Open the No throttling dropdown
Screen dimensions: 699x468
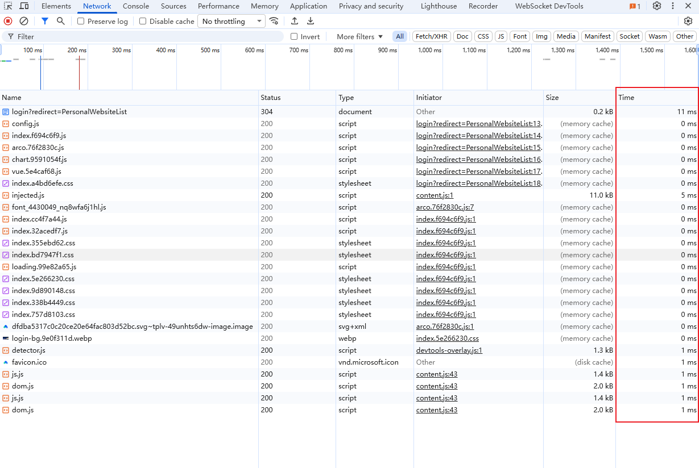coord(231,21)
